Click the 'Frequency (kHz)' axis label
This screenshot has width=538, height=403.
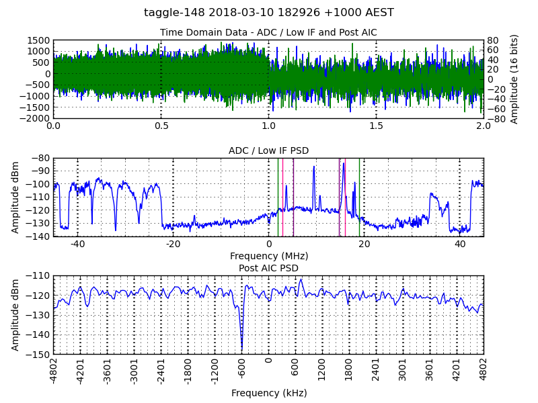pos(269,393)
